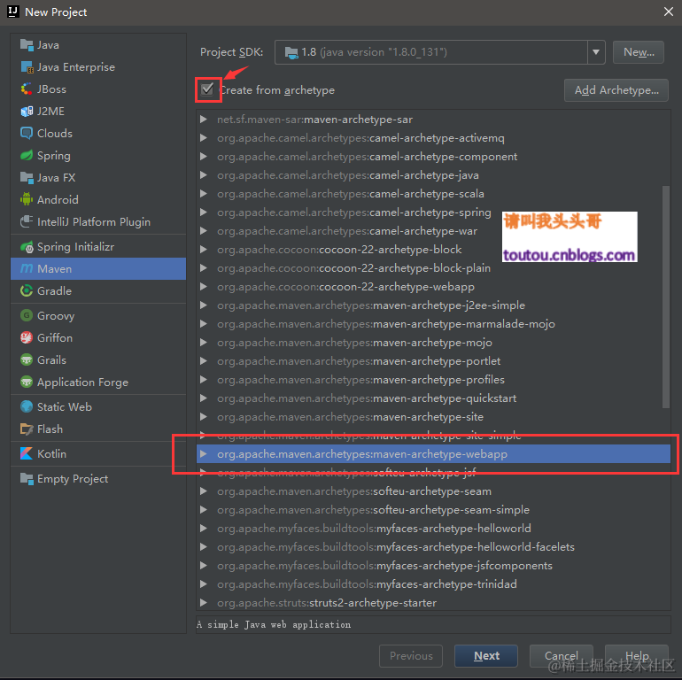Select the Application Forge icon
The image size is (682, 680).
pyautogui.click(x=27, y=382)
